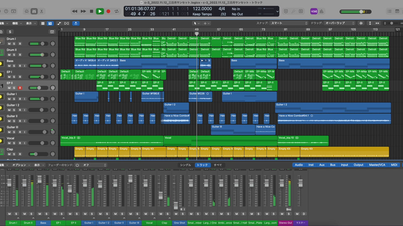Switch the mixer to すべて view
Screen dimensions: 403x226
click(x=218, y=165)
